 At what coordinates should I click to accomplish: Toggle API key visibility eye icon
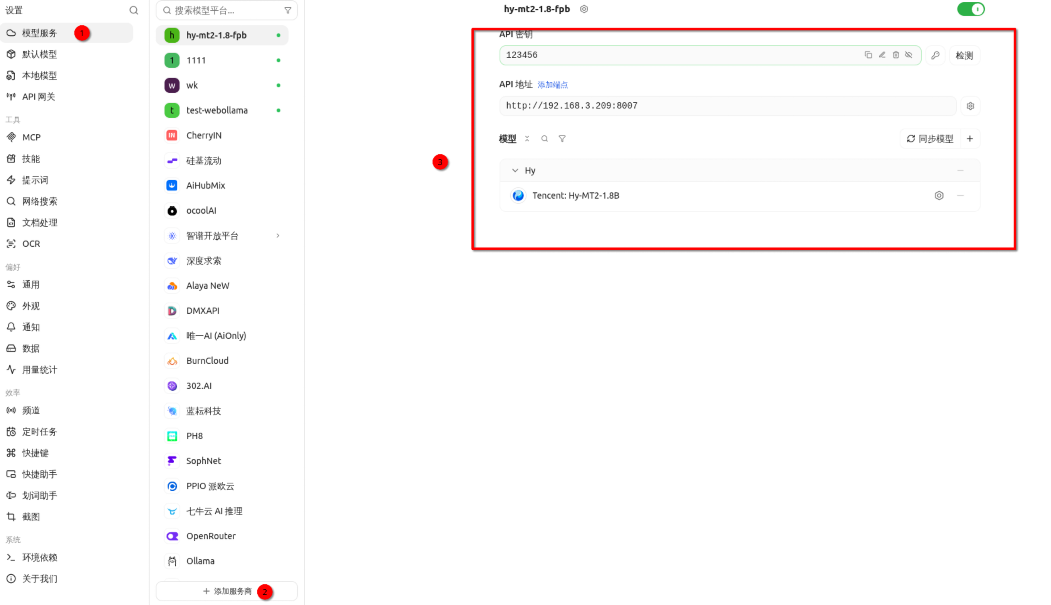click(x=909, y=55)
